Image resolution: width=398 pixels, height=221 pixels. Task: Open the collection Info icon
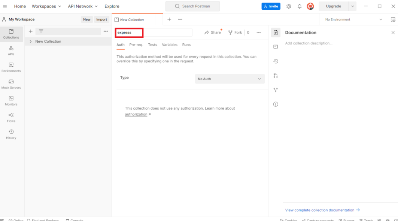[276, 104]
